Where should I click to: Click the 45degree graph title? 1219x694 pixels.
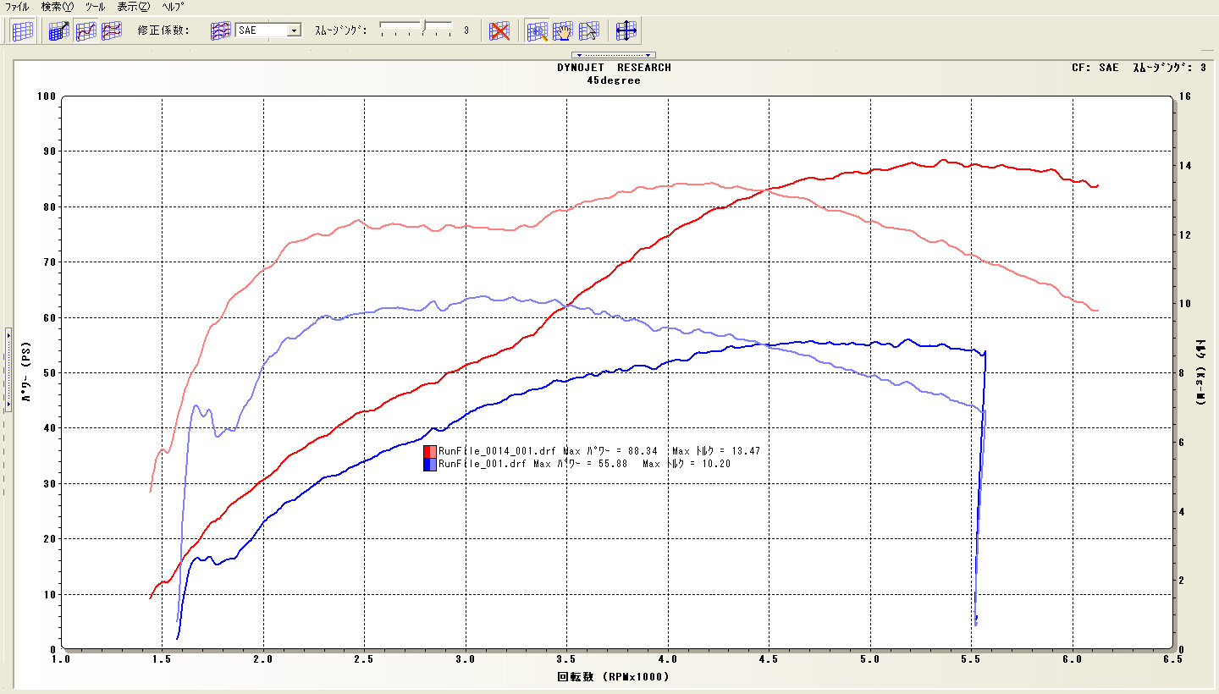[614, 80]
